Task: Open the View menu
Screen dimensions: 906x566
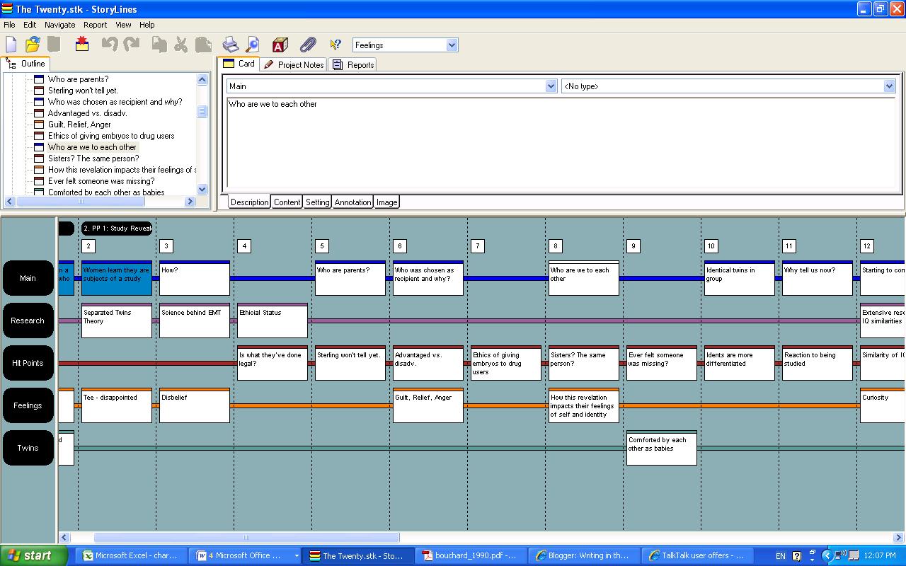Action: point(123,25)
